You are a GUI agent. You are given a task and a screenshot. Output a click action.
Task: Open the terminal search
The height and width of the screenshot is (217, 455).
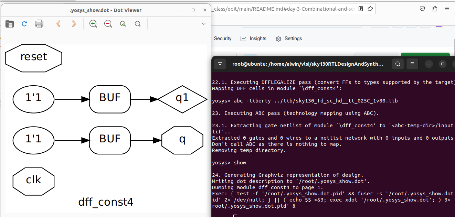pos(398,64)
